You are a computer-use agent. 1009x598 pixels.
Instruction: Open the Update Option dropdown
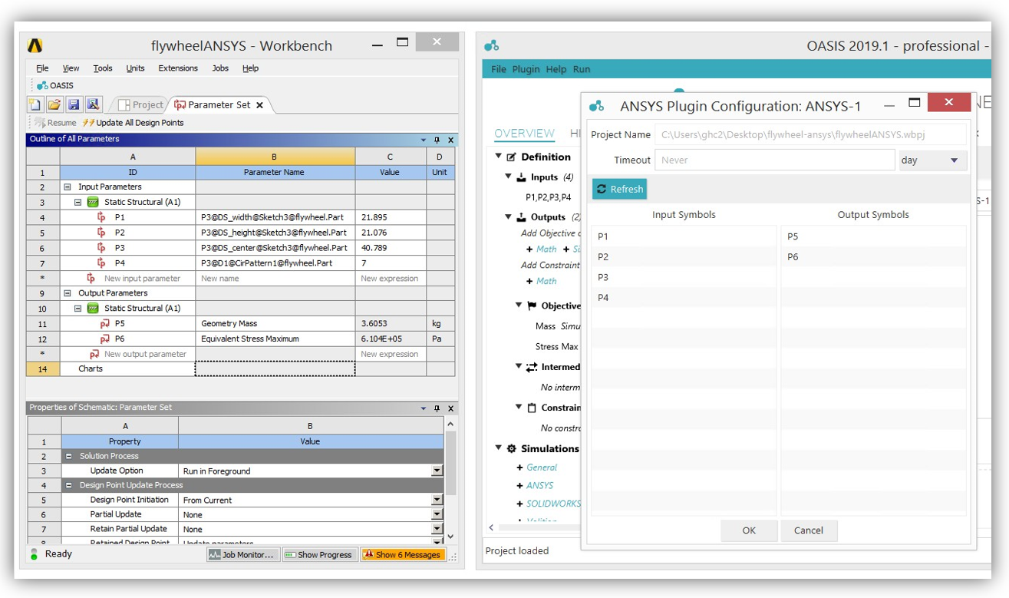click(x=437, y=471)
